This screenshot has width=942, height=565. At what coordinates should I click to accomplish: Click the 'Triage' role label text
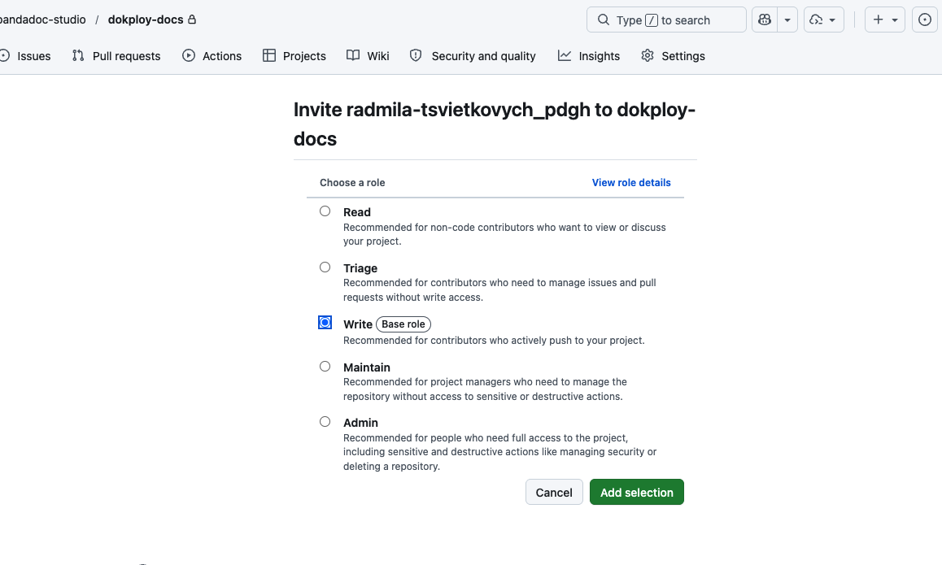click(360, 268)
